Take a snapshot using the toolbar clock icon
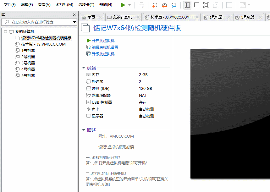The height and width of the screenshot is (192, 270). [154, 5]
